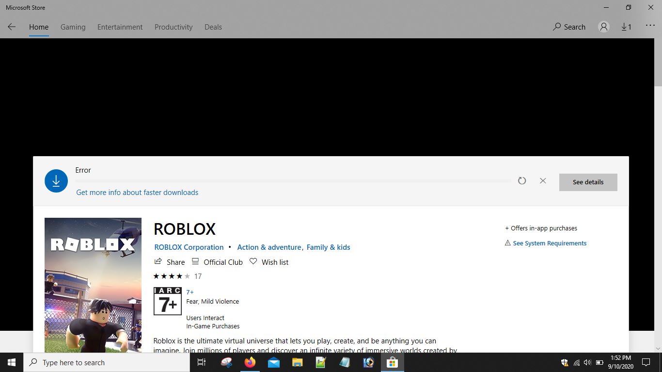
Task: Open the ROBLOX Corporation publisher link
Action: pos(189,247)
